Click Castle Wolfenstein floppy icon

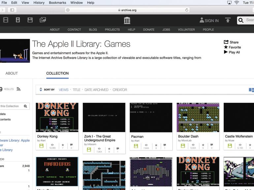(230, 146)
